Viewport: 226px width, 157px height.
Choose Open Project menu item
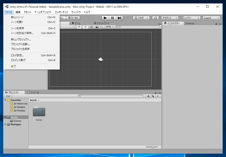(32, 44)
